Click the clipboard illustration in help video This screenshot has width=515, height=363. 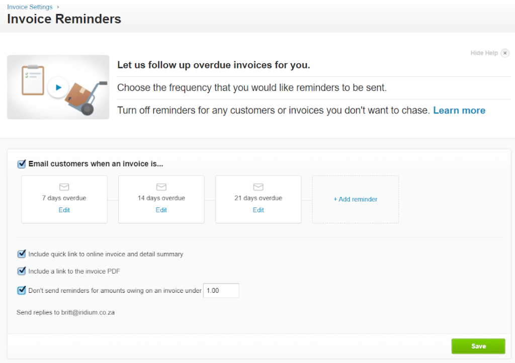pyautogui.click(x=33, y=80)
